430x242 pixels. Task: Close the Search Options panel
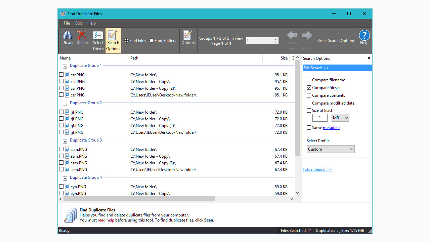click(x=369, y=58)
